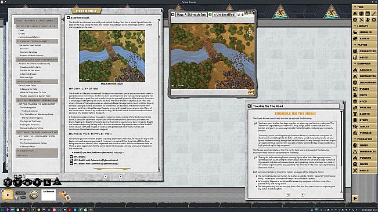378x212 pixels.
Task: Open the Characters list in sidebar
Action: click(364, 51)
